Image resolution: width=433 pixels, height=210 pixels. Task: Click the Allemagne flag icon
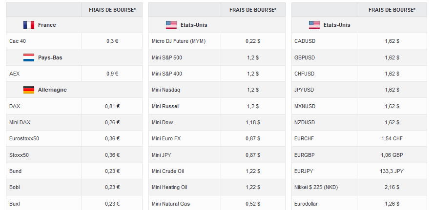29,90
